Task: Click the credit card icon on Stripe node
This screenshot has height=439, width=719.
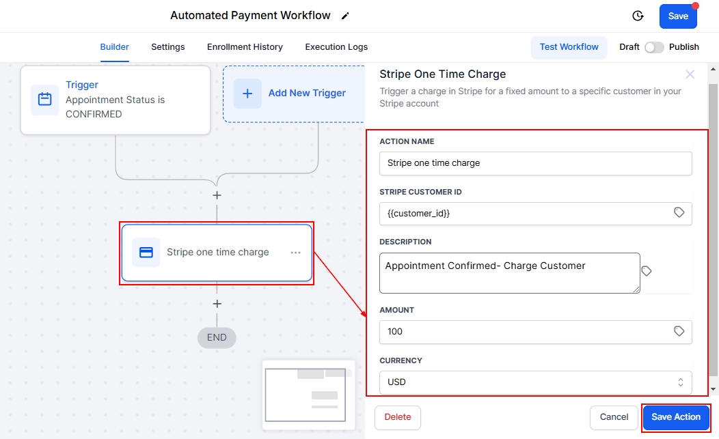Action: pyautogui.click(x=146, y=253)
